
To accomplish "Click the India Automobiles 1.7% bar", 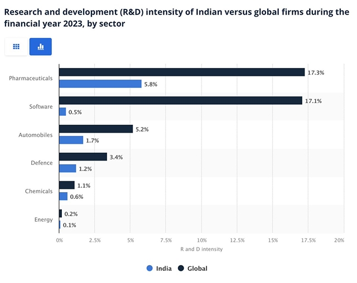I will pyautogui.click(x=71, y=140).
